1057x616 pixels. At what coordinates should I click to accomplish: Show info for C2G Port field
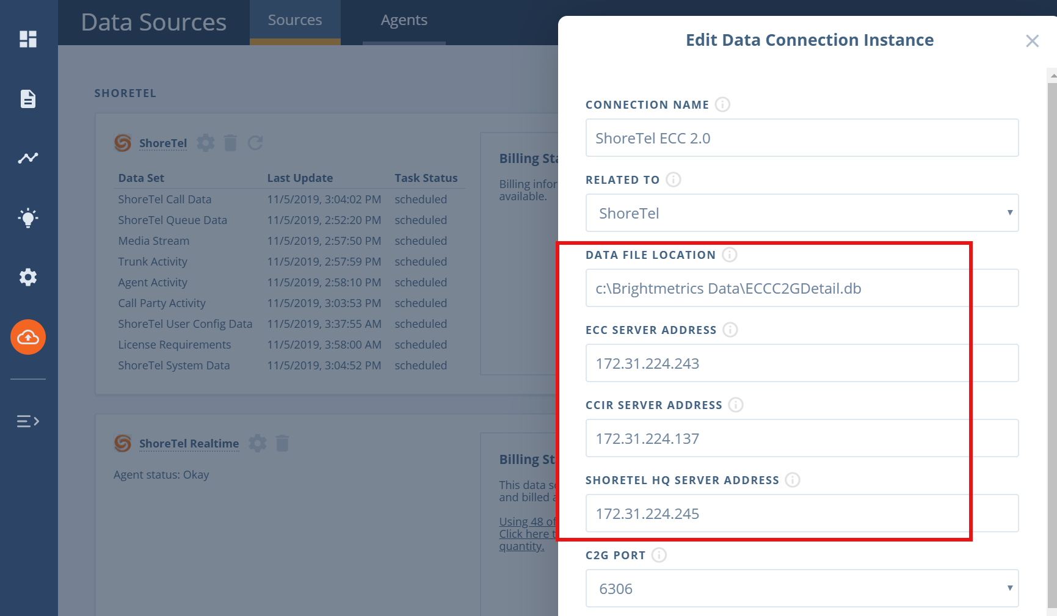click(659, 555)
